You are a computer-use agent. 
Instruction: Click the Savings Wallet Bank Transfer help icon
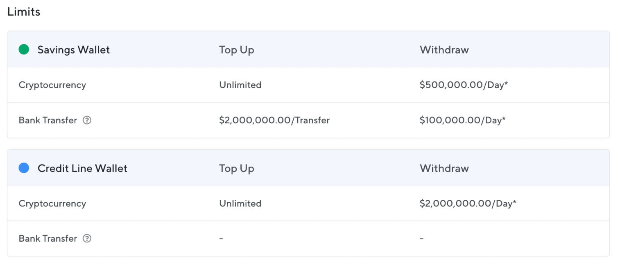click(87, 120)
